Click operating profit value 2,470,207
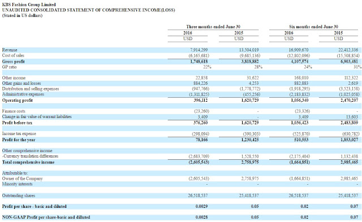The height and width of the screenshot is (222, 362). [349, 101]
